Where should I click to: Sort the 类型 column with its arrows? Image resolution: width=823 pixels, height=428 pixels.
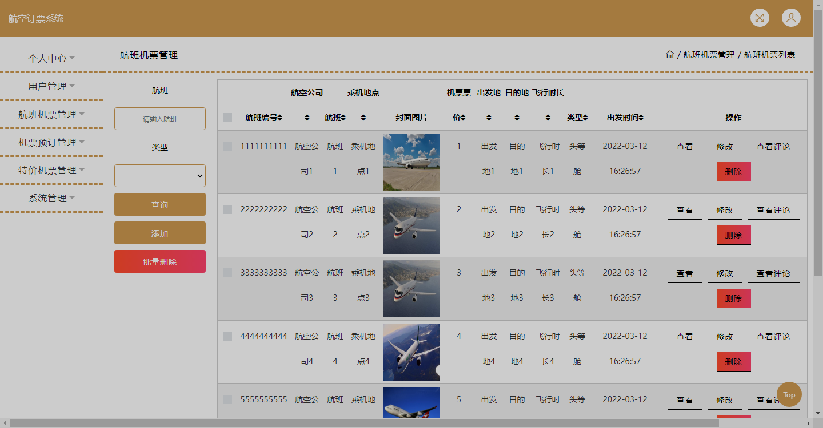586,118
